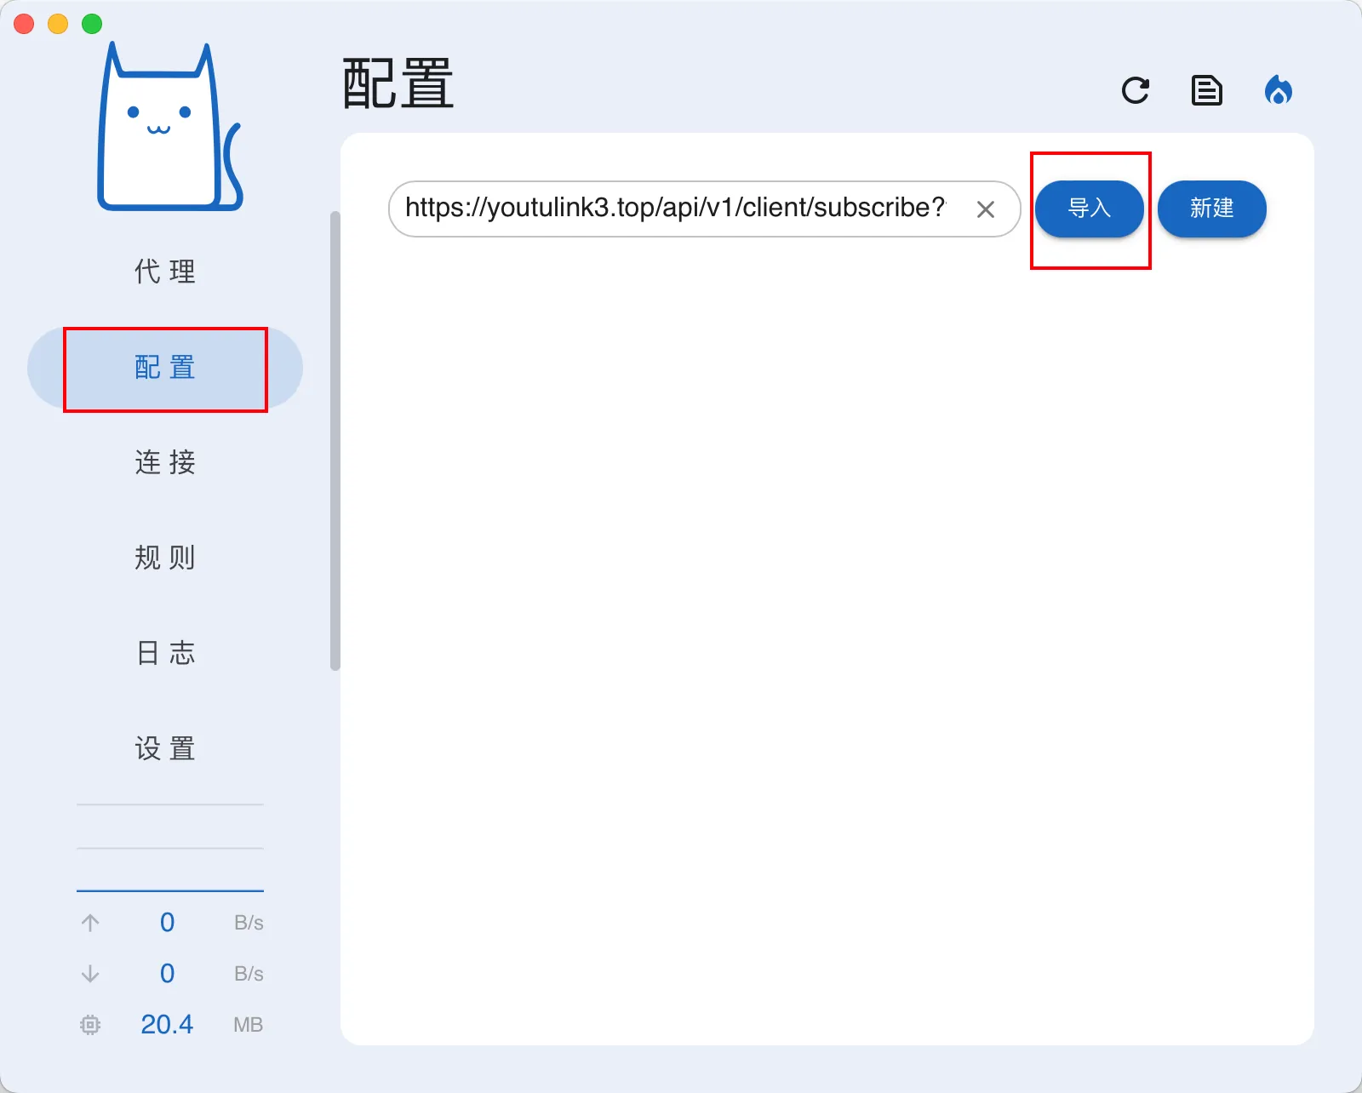The image size is (1362, 1093).
Task: Click the refresh configurations icon
Action: (x=1136, y=91)
